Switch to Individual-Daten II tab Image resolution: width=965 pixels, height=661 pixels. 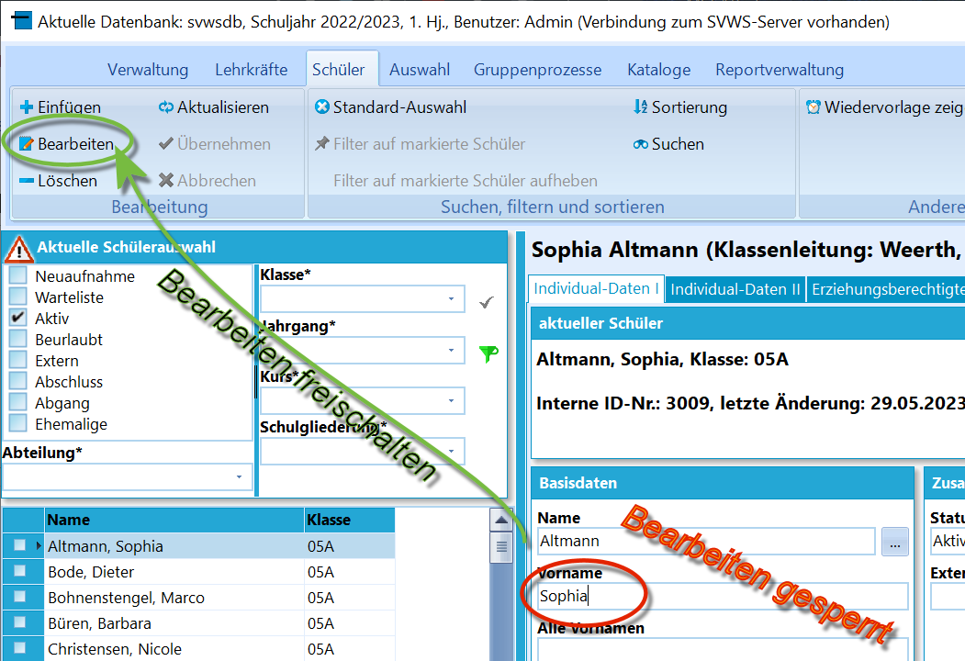pos(735,289)
